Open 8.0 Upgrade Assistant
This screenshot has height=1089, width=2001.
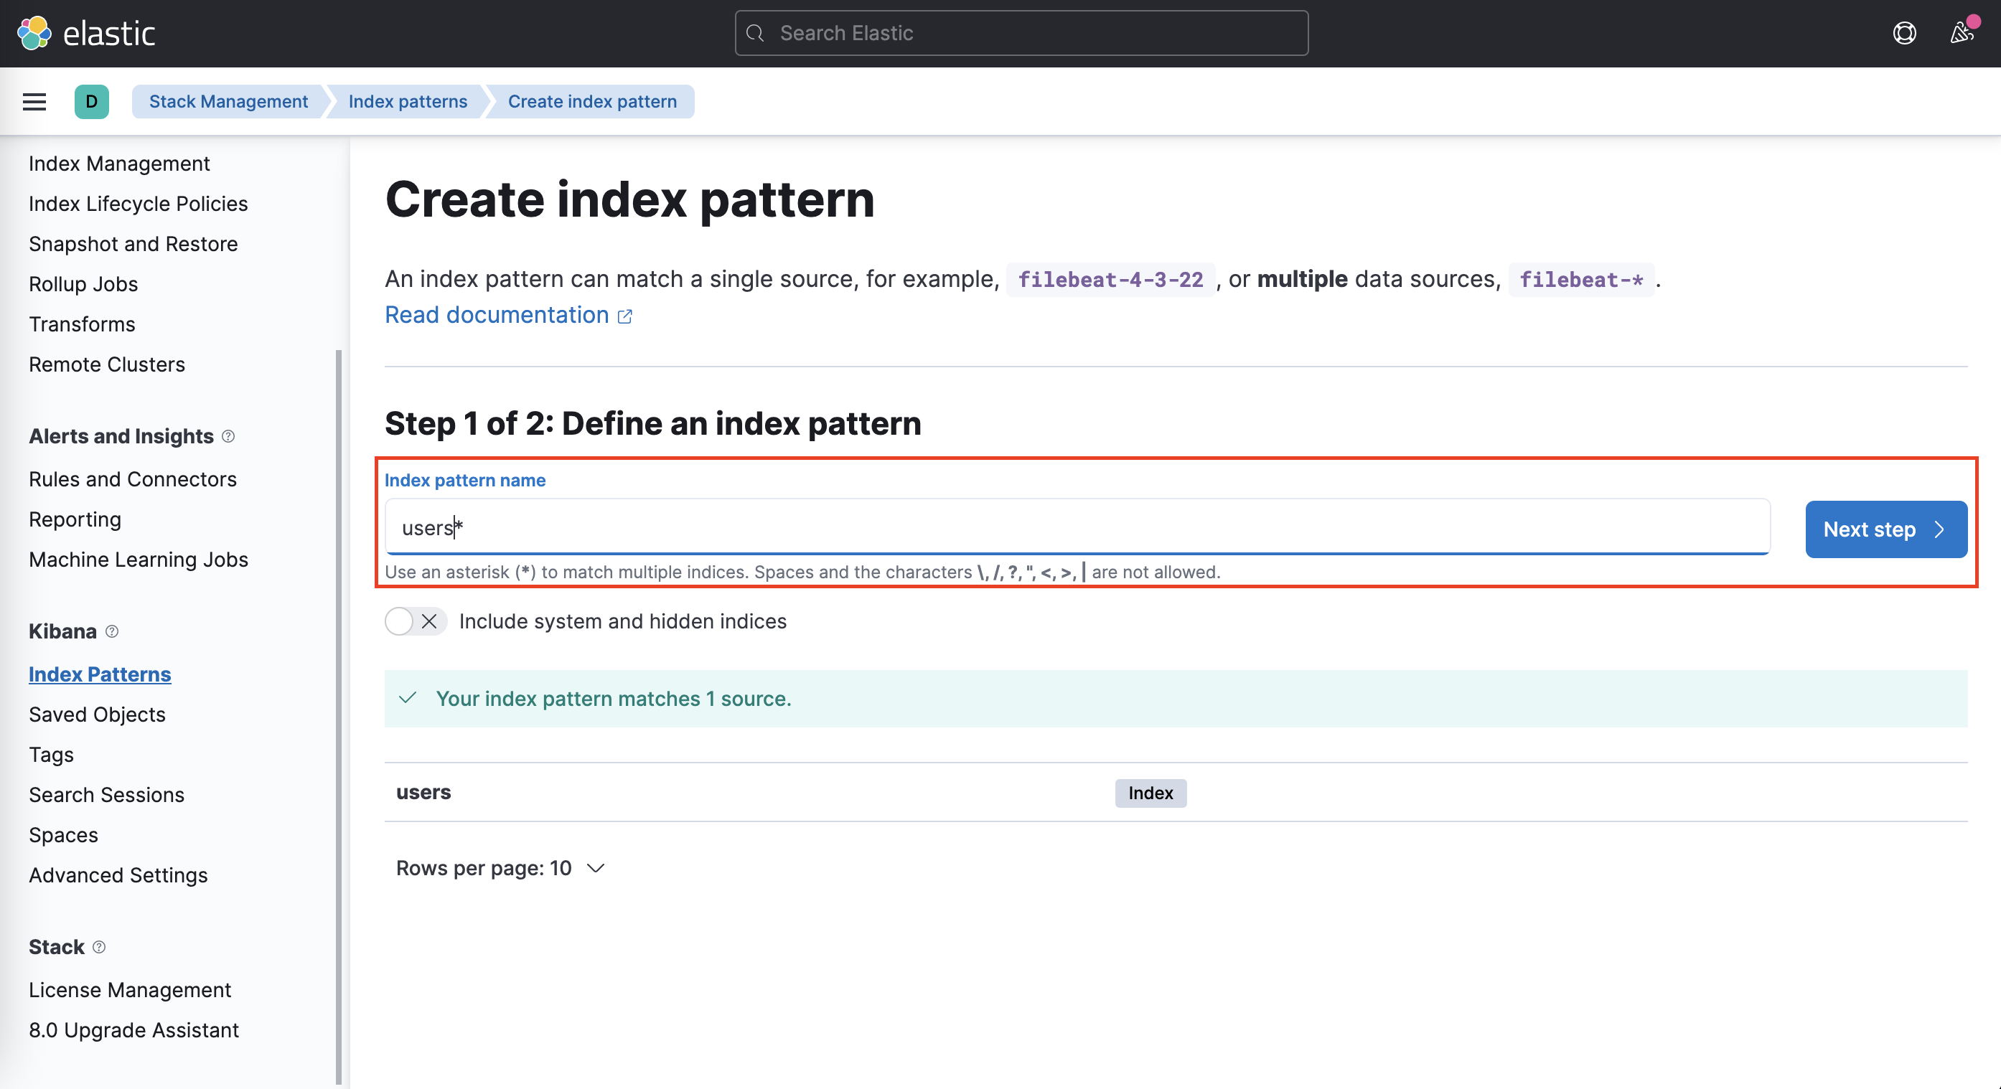click(x=134, y=1030)
